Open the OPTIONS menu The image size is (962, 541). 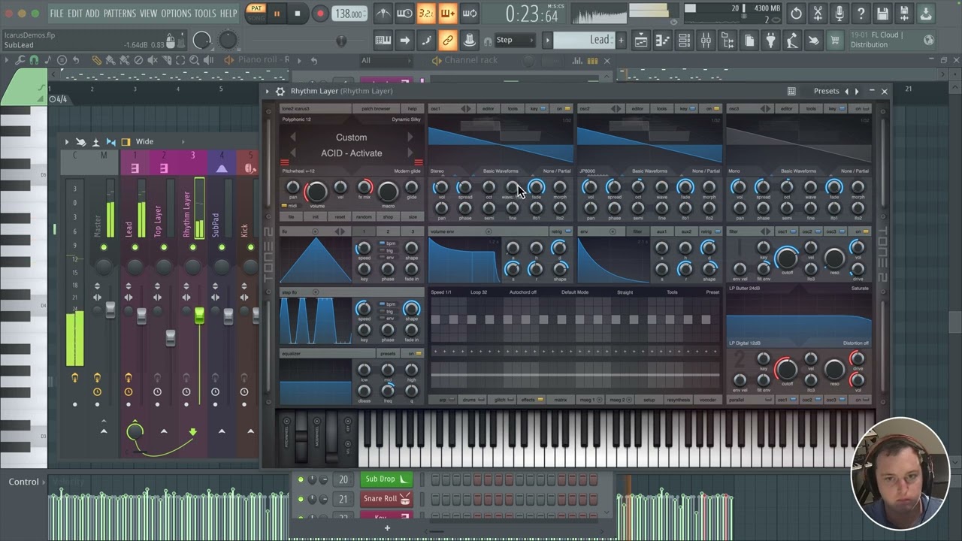point(176,14)
